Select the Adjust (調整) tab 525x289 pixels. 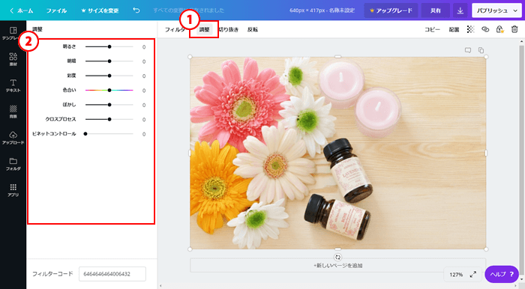pos(204,29)
